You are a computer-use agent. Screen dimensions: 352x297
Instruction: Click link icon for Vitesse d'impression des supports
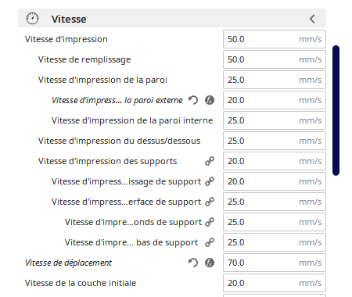pos(210,161)
